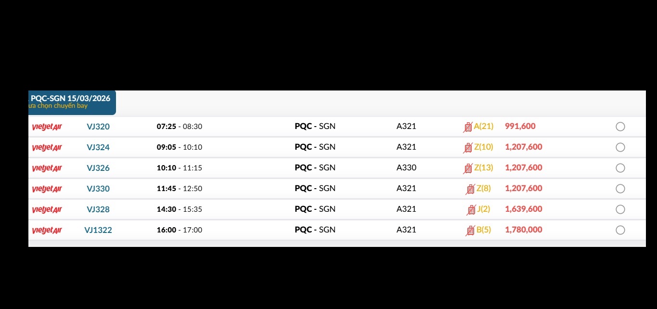Click the VietJet Air logo on the VJ320 row
Viewport: 657px width, 309px height.
(47, 127)
